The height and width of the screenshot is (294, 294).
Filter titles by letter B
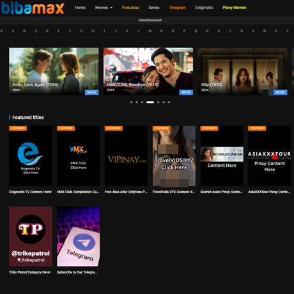click(x=24, y=31)
